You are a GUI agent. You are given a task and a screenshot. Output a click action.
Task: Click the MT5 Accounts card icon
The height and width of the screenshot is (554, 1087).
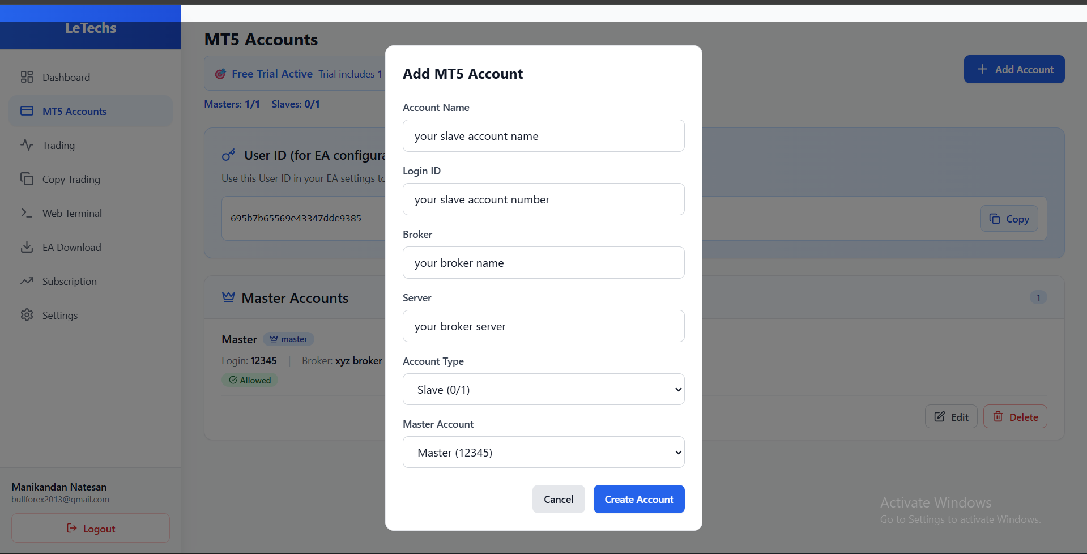coord(27,111)
